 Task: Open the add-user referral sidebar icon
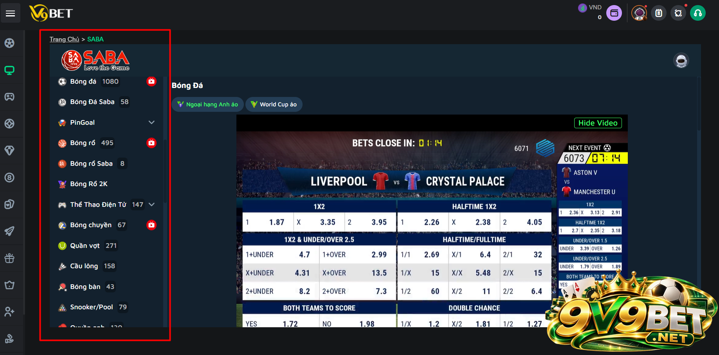(x=9, y=312)
